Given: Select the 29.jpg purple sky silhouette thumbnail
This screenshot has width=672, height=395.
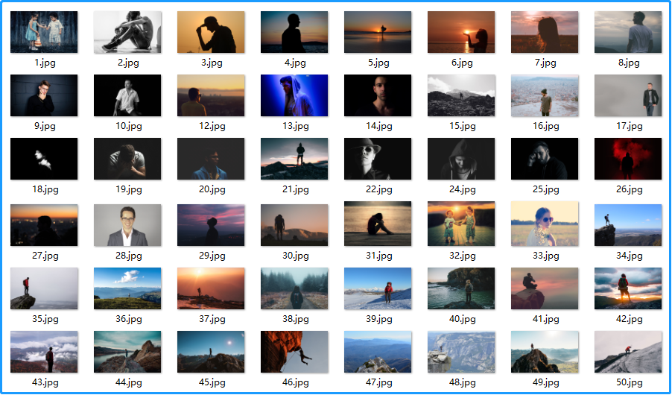Looking at the screenshot, I should click(x=211, y=225).
